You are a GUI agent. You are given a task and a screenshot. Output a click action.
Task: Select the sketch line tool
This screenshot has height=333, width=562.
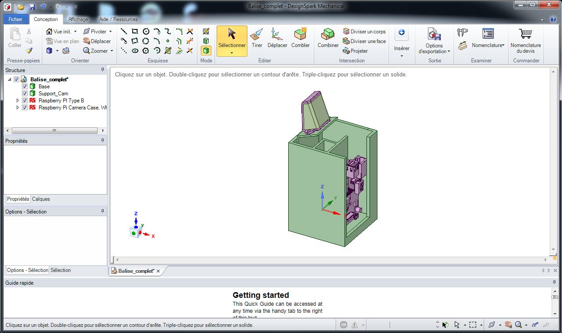coord(124,31)
